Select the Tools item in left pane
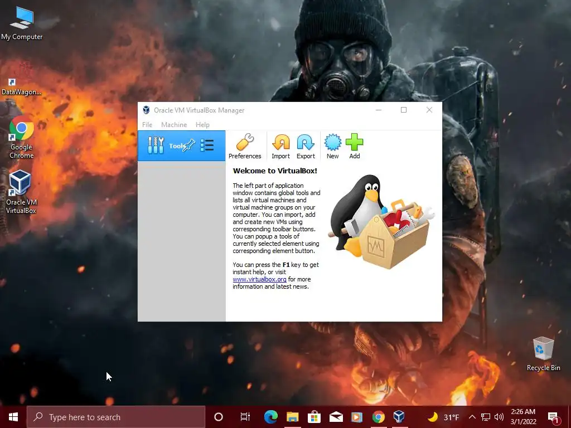Image resolution: width=571 pixels, height=428 pixels. 181,145
